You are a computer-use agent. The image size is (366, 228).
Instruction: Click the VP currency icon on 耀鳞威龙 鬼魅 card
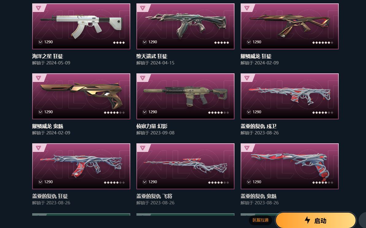click(x=40, y=112)
